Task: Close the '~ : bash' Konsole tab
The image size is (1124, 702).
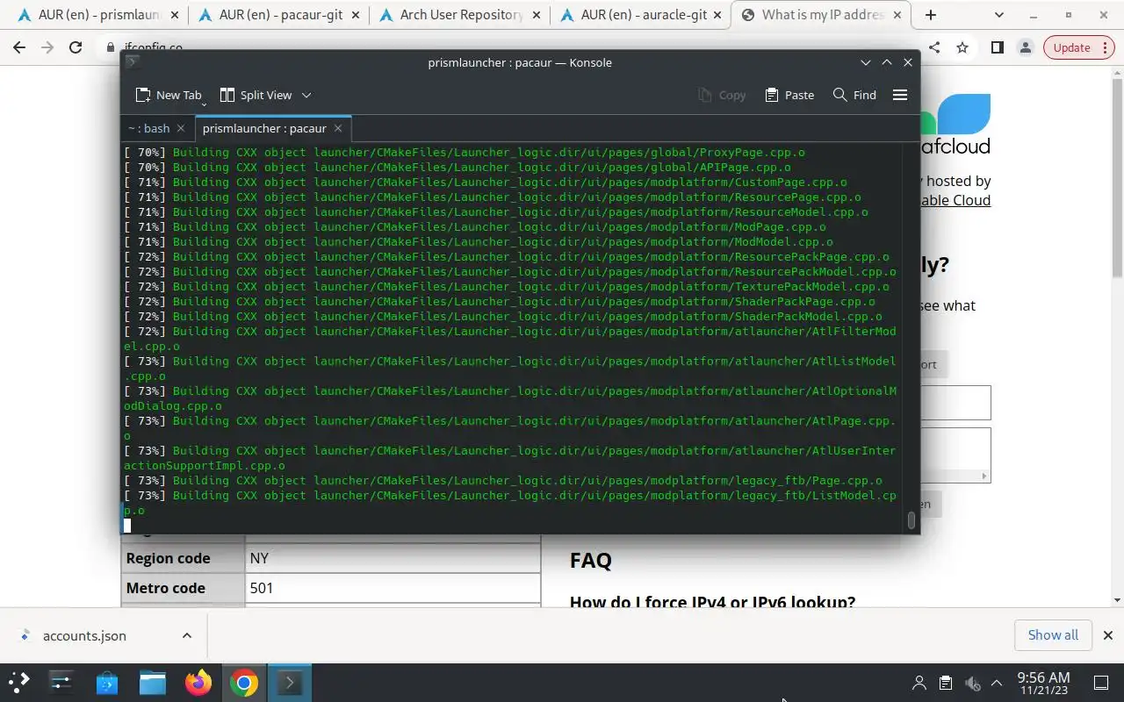Action: click(x=181, y=128)
